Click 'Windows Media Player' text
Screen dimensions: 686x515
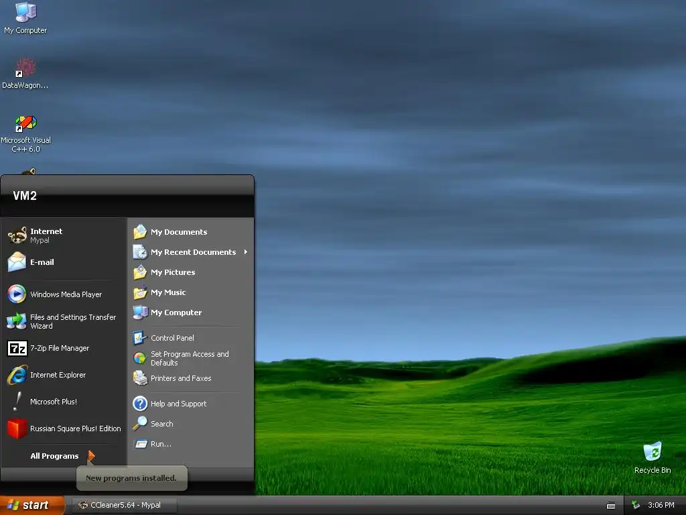pos(66,294)
